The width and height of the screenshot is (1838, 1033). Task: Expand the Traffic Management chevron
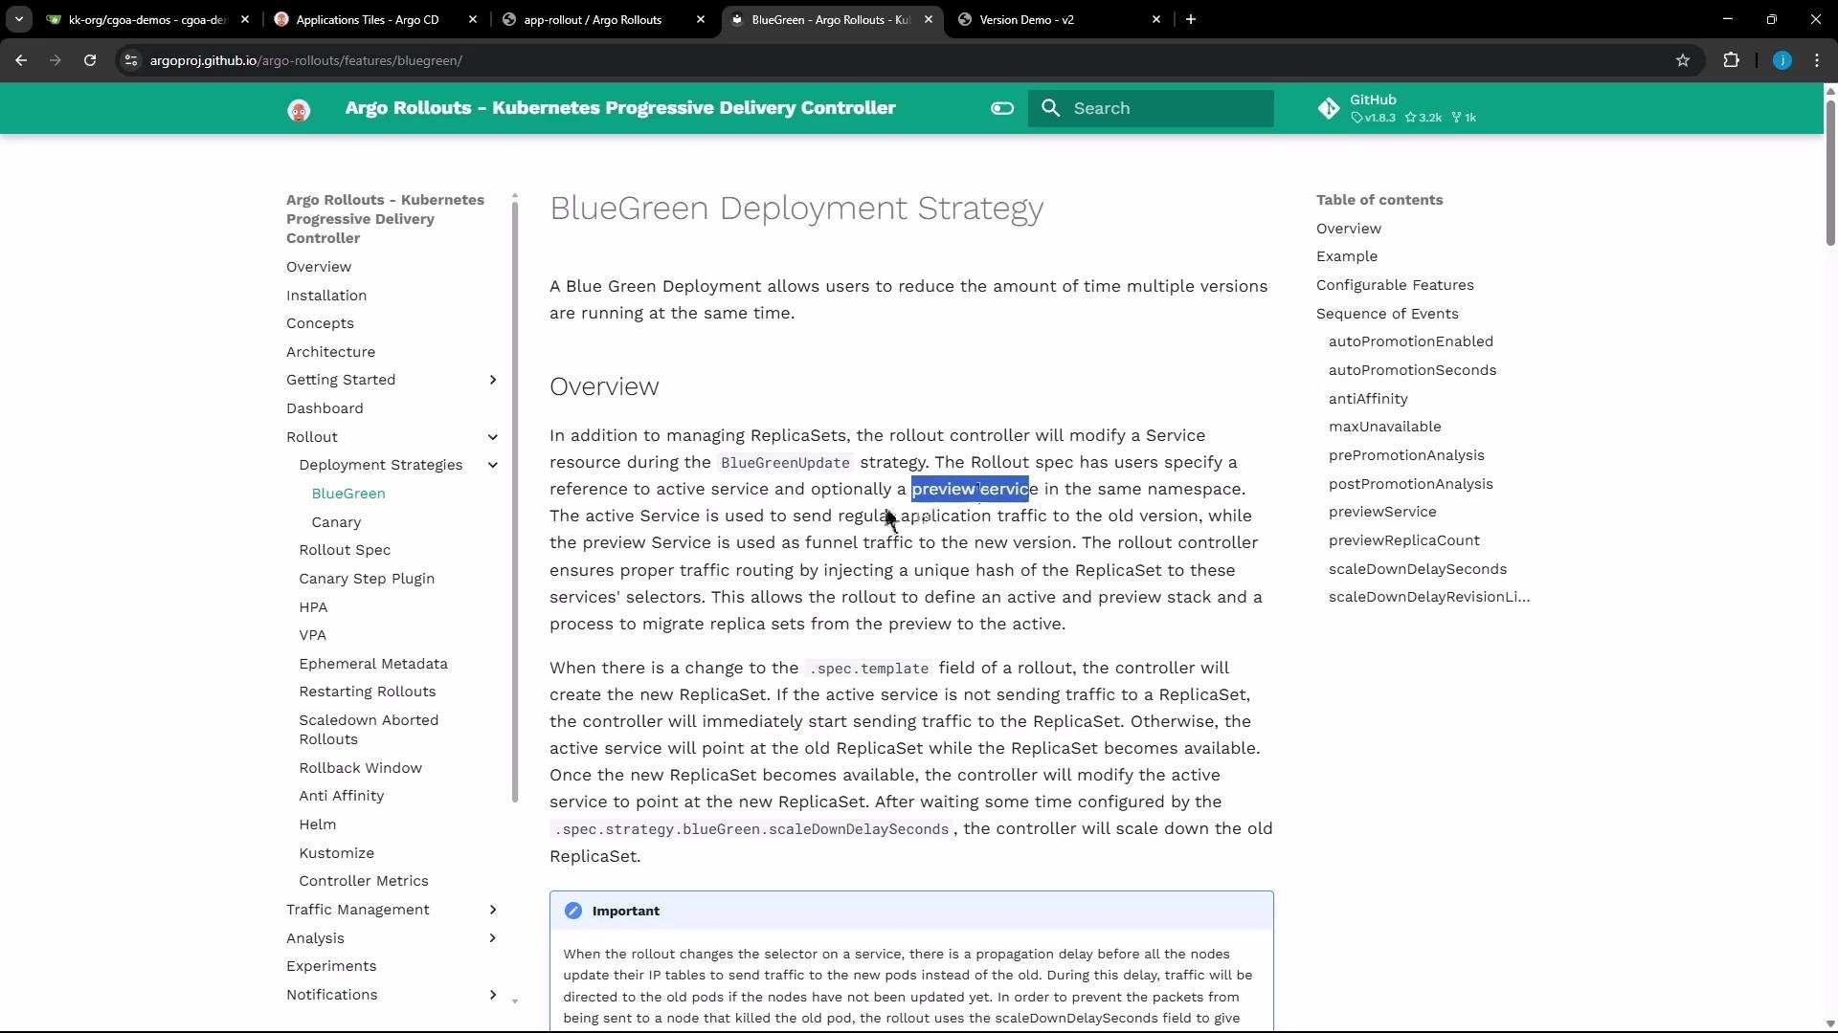click(493, 910)
